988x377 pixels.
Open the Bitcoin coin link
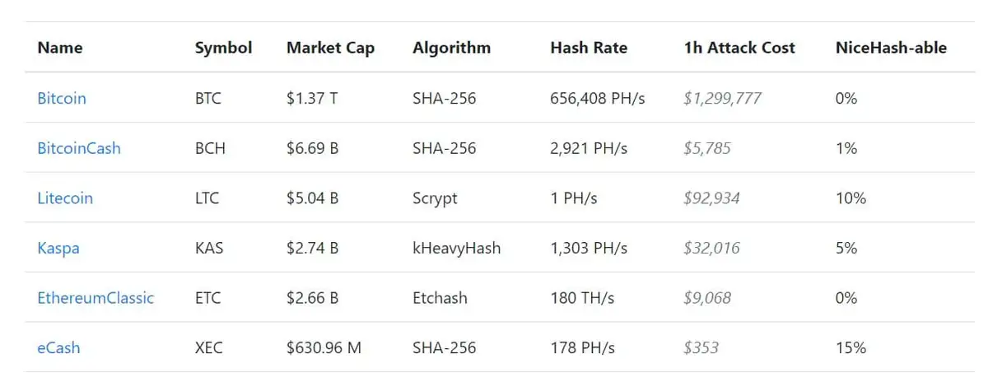[62, 99]
